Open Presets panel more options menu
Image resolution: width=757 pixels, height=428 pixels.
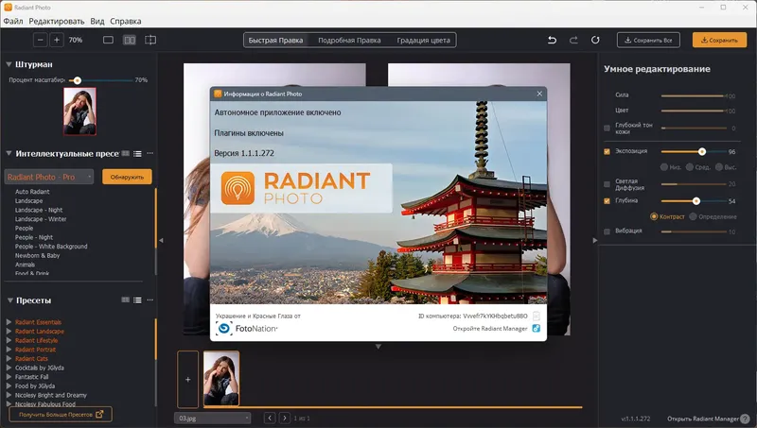(x=150, y=300)
